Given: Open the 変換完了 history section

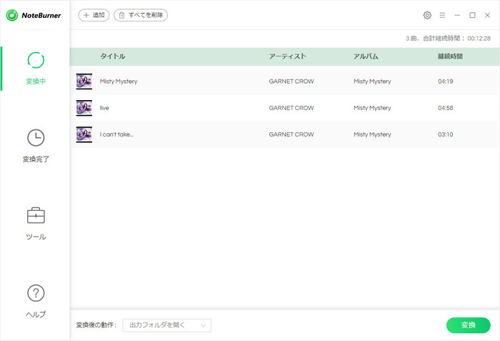Looking at the screenshot, I should click(x=36, y=146).
